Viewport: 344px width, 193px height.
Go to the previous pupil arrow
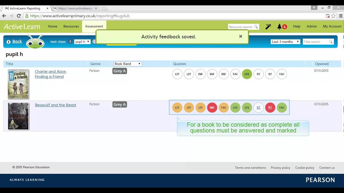pyautogui.click(x=70, y=42)
